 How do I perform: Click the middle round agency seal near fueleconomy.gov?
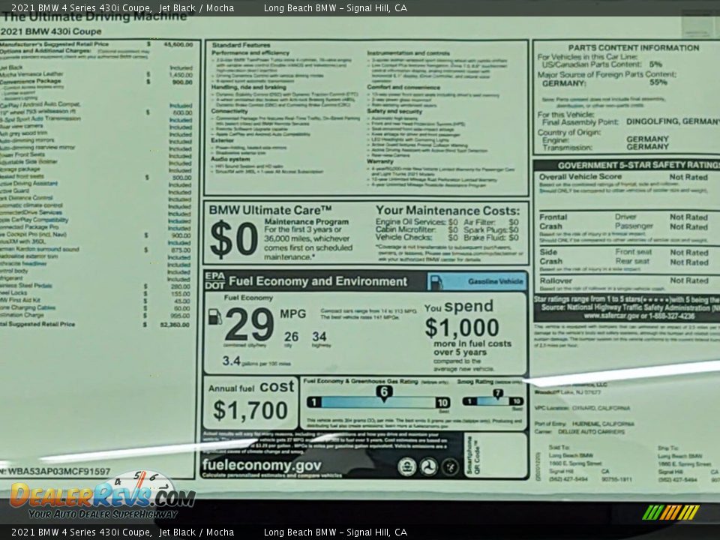[429, 467]
